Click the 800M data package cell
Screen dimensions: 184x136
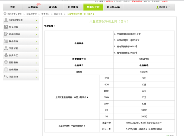107,104
